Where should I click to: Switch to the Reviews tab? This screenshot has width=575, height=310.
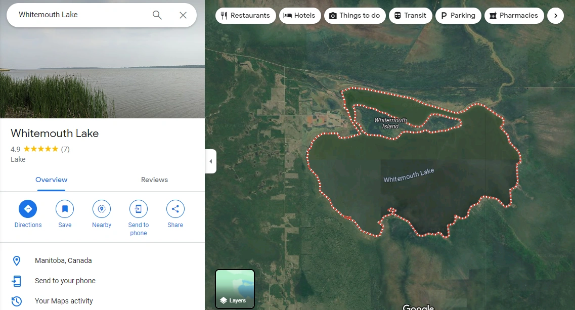coord(154,180)
